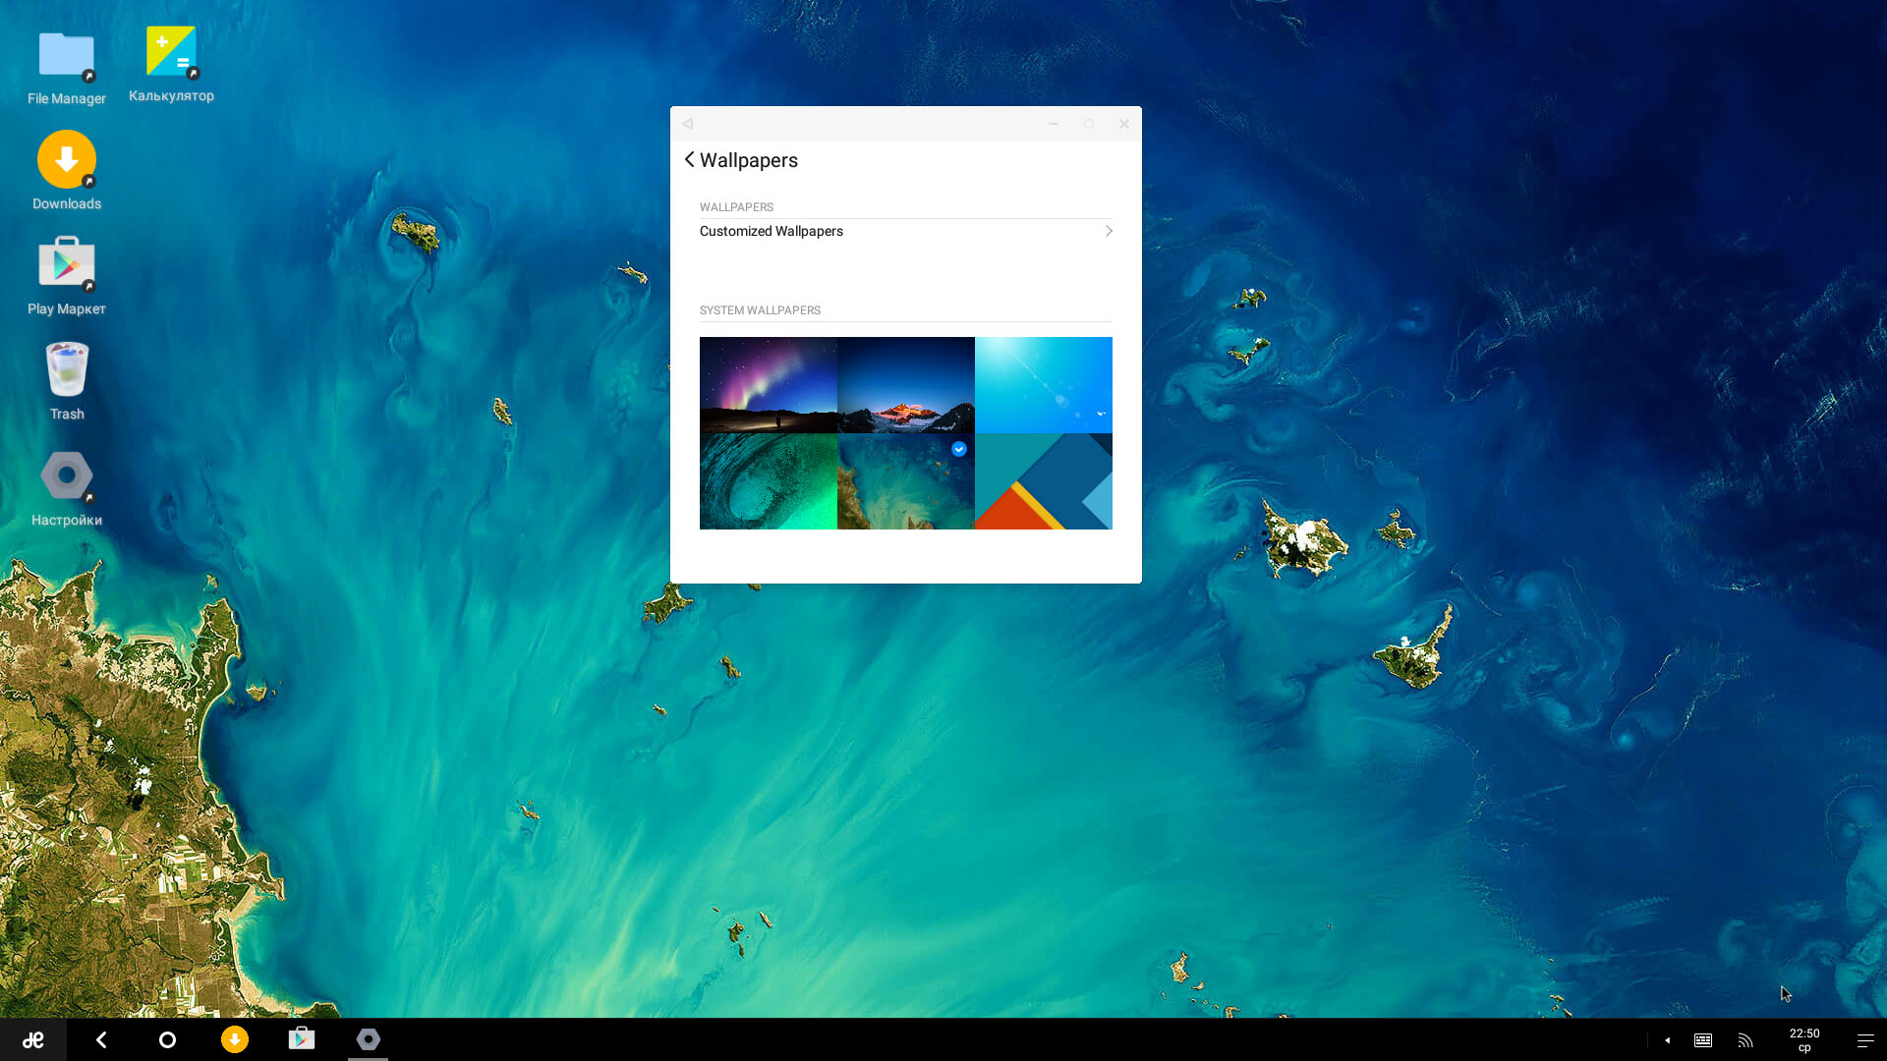Viewport: 1887px width, 1061px height.
Task: Go back using the Wallpapers back arrow
Action: point(690,160)
